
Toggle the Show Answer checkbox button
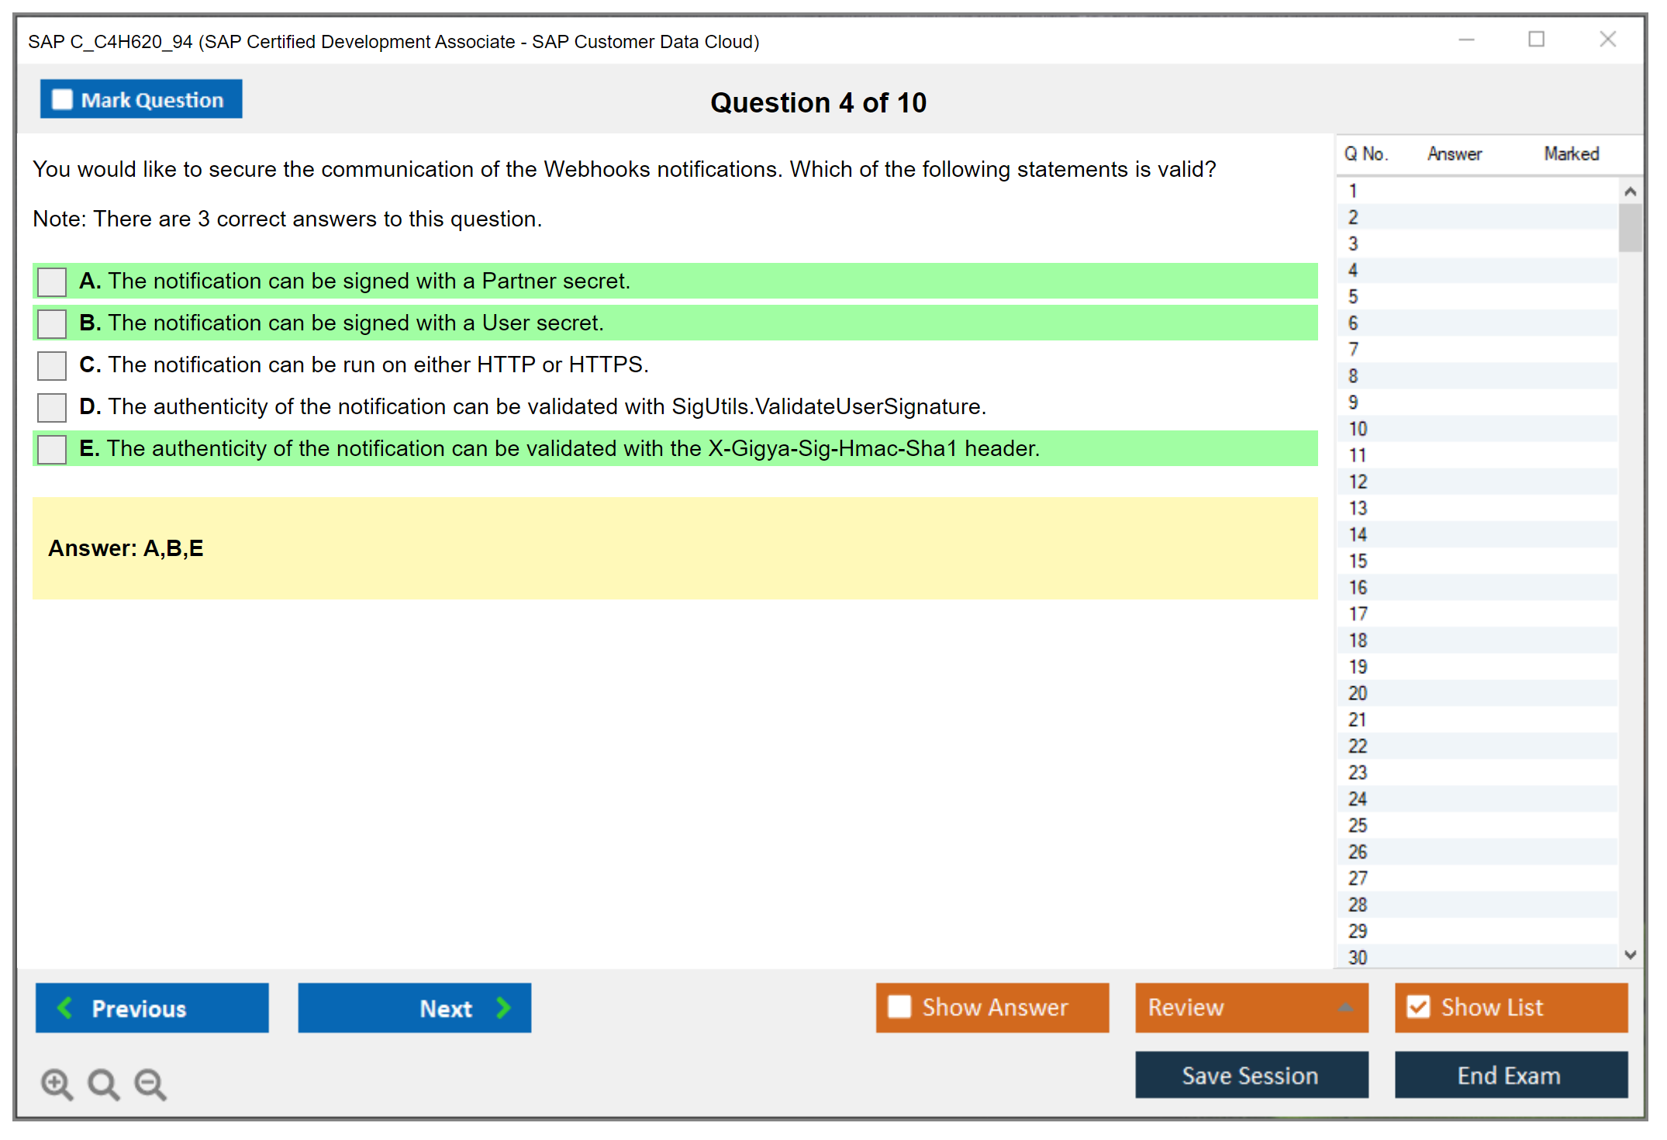click(899, 1007)
